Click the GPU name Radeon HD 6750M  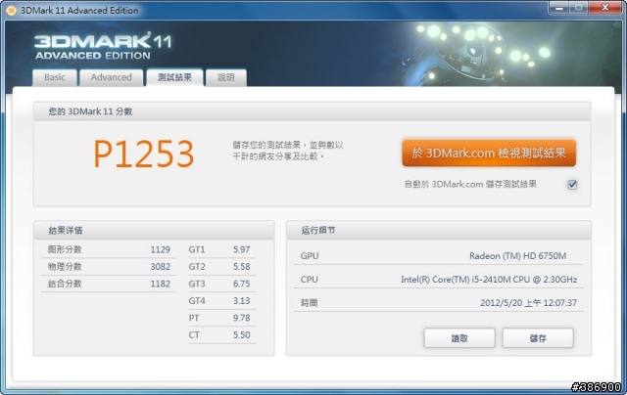point(518,256)
